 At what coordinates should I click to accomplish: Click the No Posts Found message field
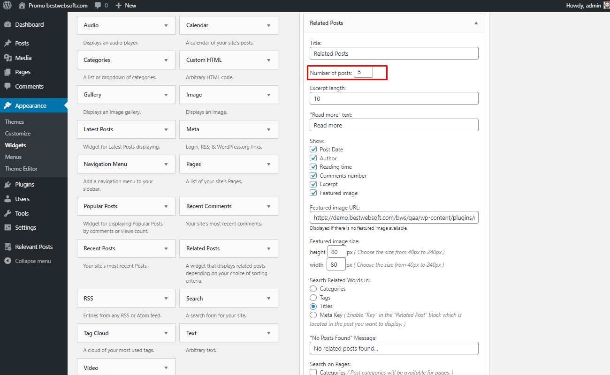click(x=394, y=348)
